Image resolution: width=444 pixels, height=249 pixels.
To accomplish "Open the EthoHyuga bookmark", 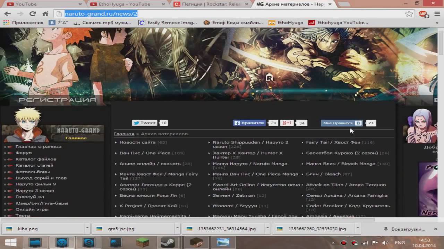I will pyautogui.click(x=286, y=22).
